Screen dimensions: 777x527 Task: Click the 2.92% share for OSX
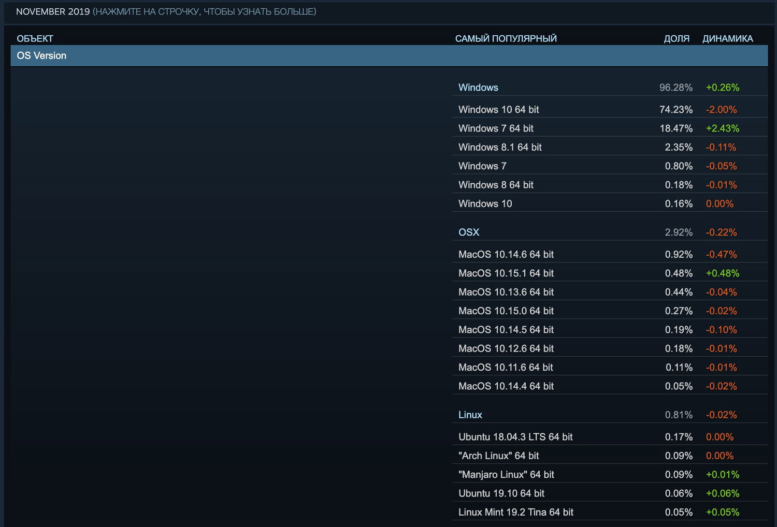[x=679, y=232]
